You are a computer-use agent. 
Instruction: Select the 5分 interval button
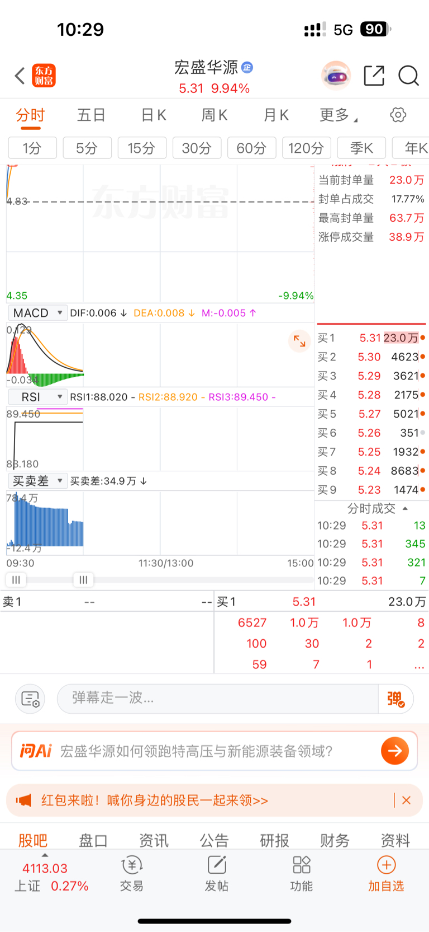point(87,148)
